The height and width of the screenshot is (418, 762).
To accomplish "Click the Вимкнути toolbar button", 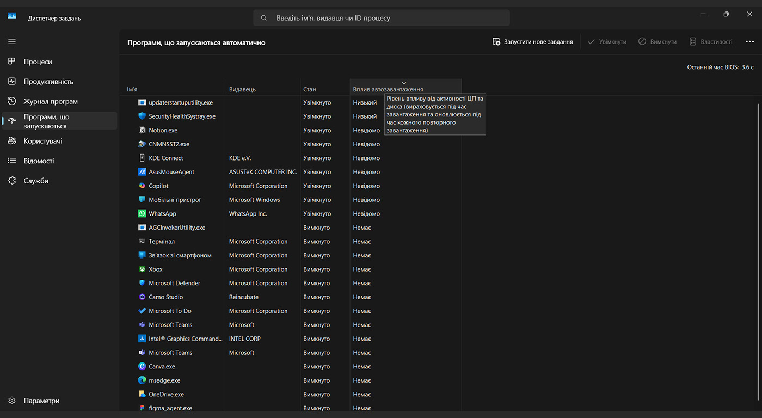I will tap(657, 41).
